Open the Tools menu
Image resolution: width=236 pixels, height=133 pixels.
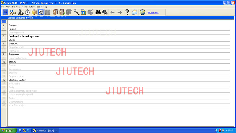point(24,7)
